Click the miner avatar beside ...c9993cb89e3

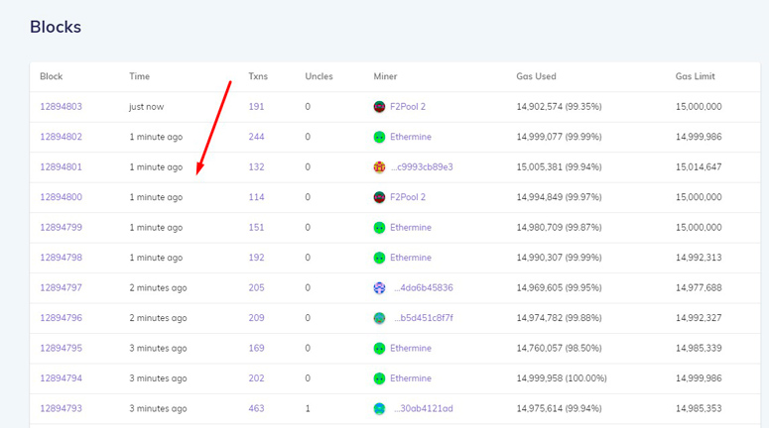click(x=379, y=167)
